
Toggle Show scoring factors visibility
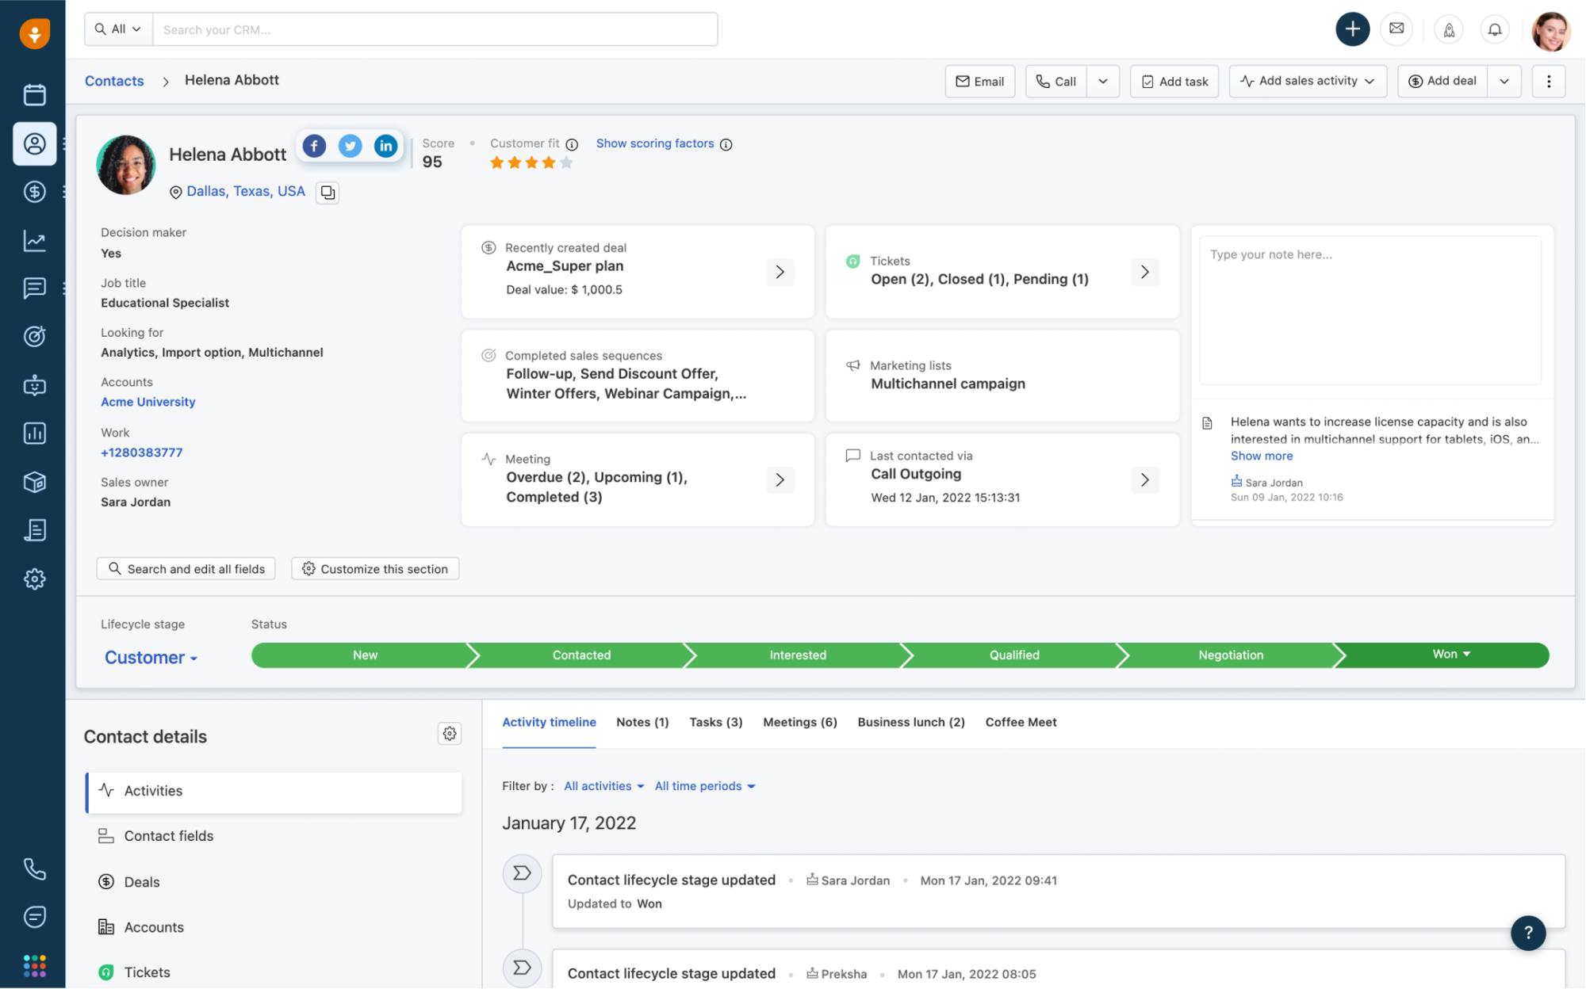(654, 143)
